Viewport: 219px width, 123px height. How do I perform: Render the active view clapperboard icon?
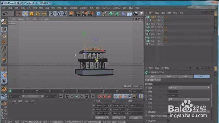pyautogui.click(x=78, y=14)
